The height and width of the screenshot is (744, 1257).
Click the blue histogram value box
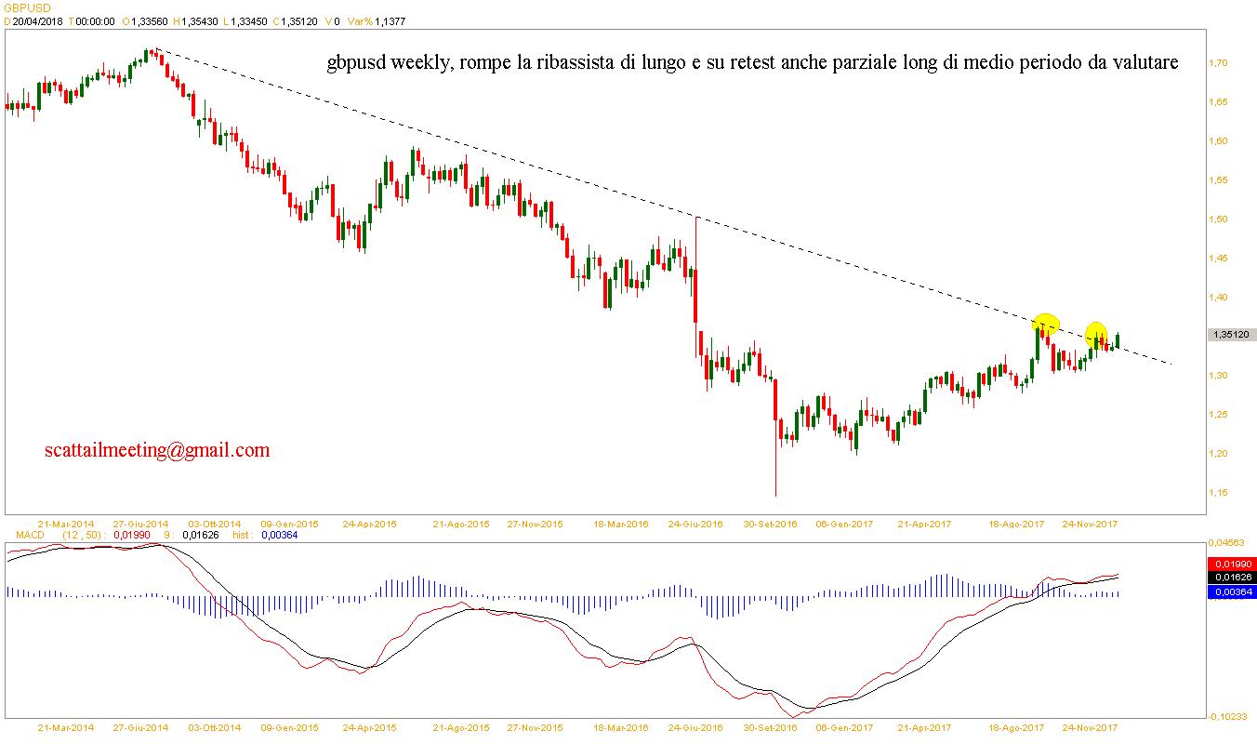1230,591
